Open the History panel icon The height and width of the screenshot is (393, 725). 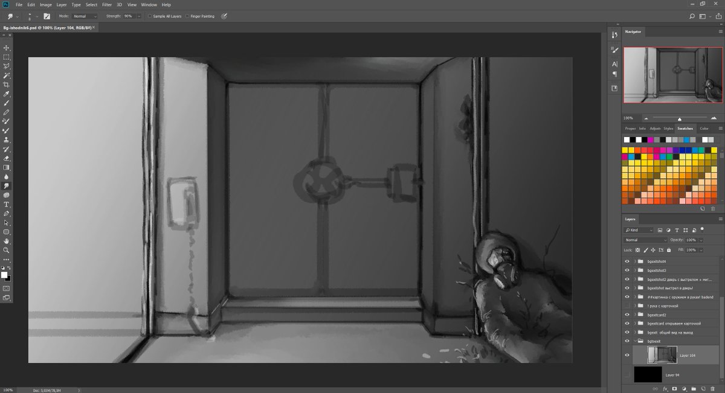pyautogui.click(x=614, y=36)
